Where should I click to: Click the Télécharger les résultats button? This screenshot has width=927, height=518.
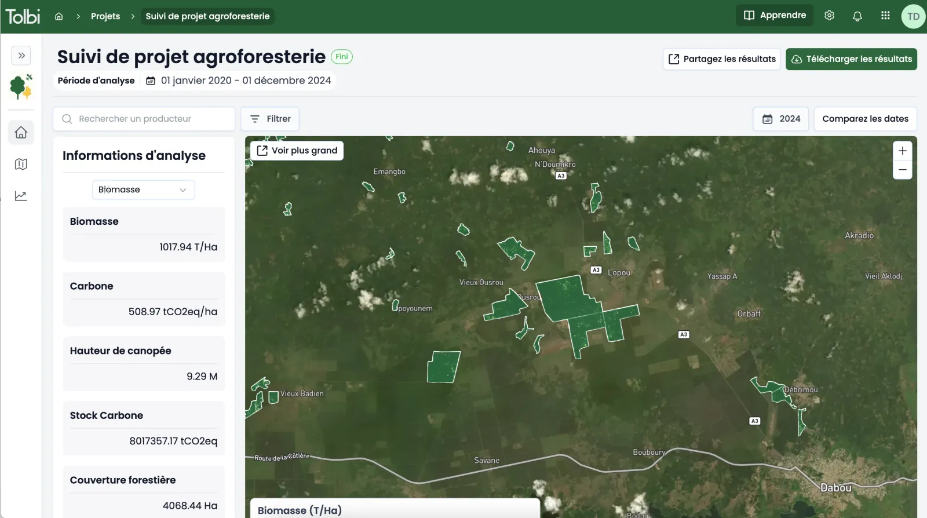click(x=851, y=59)
